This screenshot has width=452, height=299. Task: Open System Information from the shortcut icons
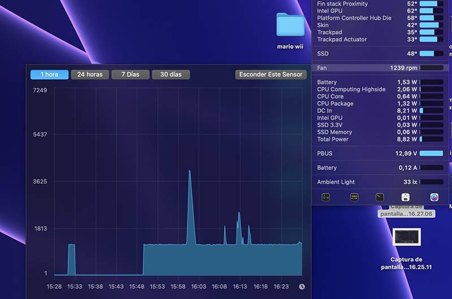pos(406,197)
